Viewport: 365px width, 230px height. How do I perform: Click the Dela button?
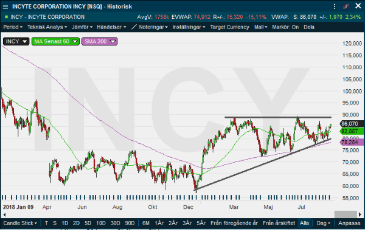309,27
